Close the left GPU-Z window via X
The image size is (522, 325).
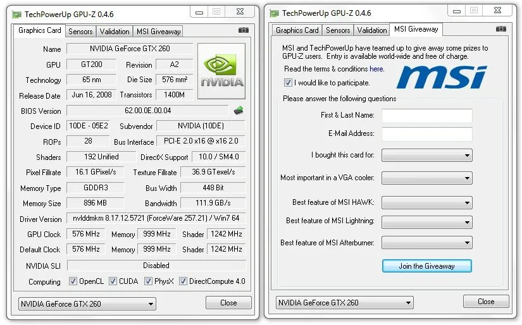240,12
